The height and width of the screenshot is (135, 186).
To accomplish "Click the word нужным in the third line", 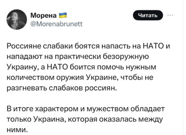I will pos(141,67).
